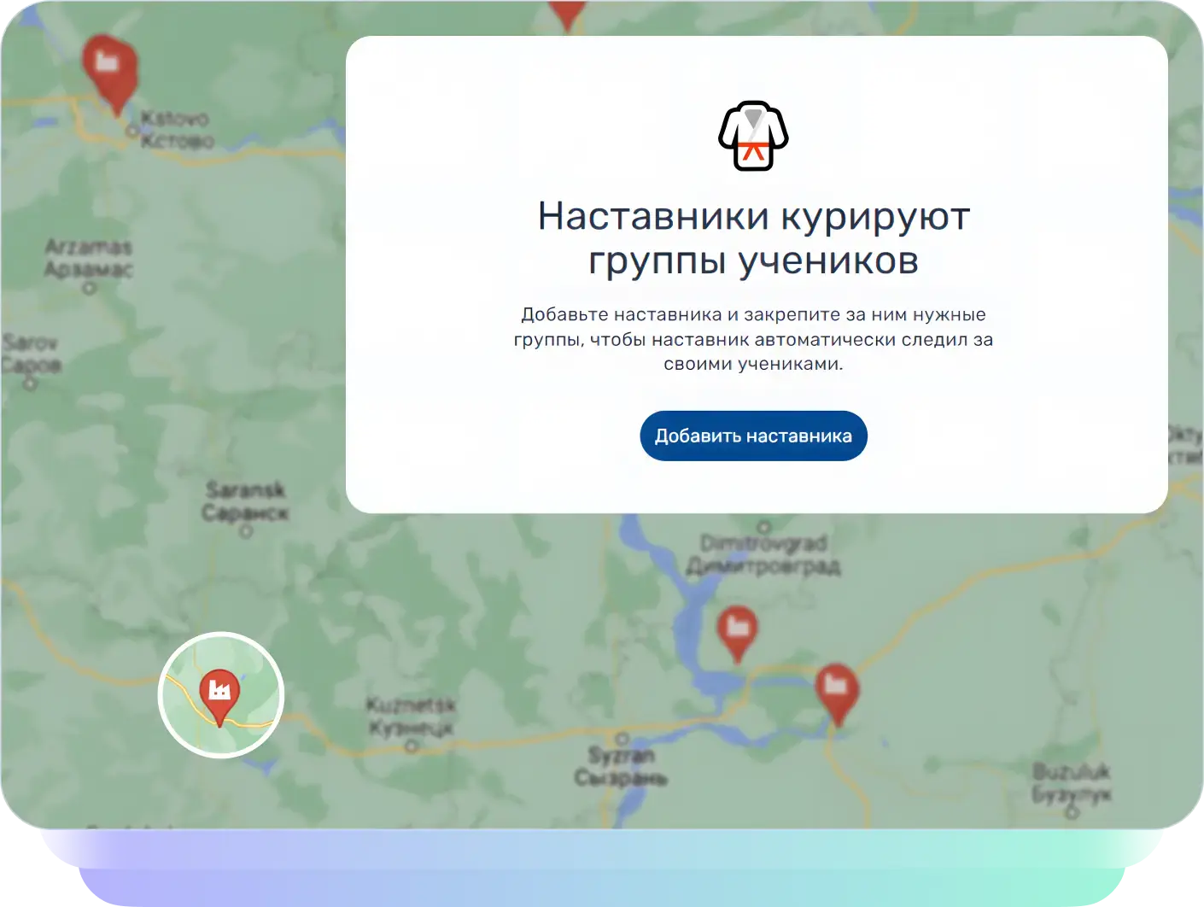The height and width of the screenshot is (907, 1204).
Task: Click the Sarov city label on the map
Action: pos(32,354)
